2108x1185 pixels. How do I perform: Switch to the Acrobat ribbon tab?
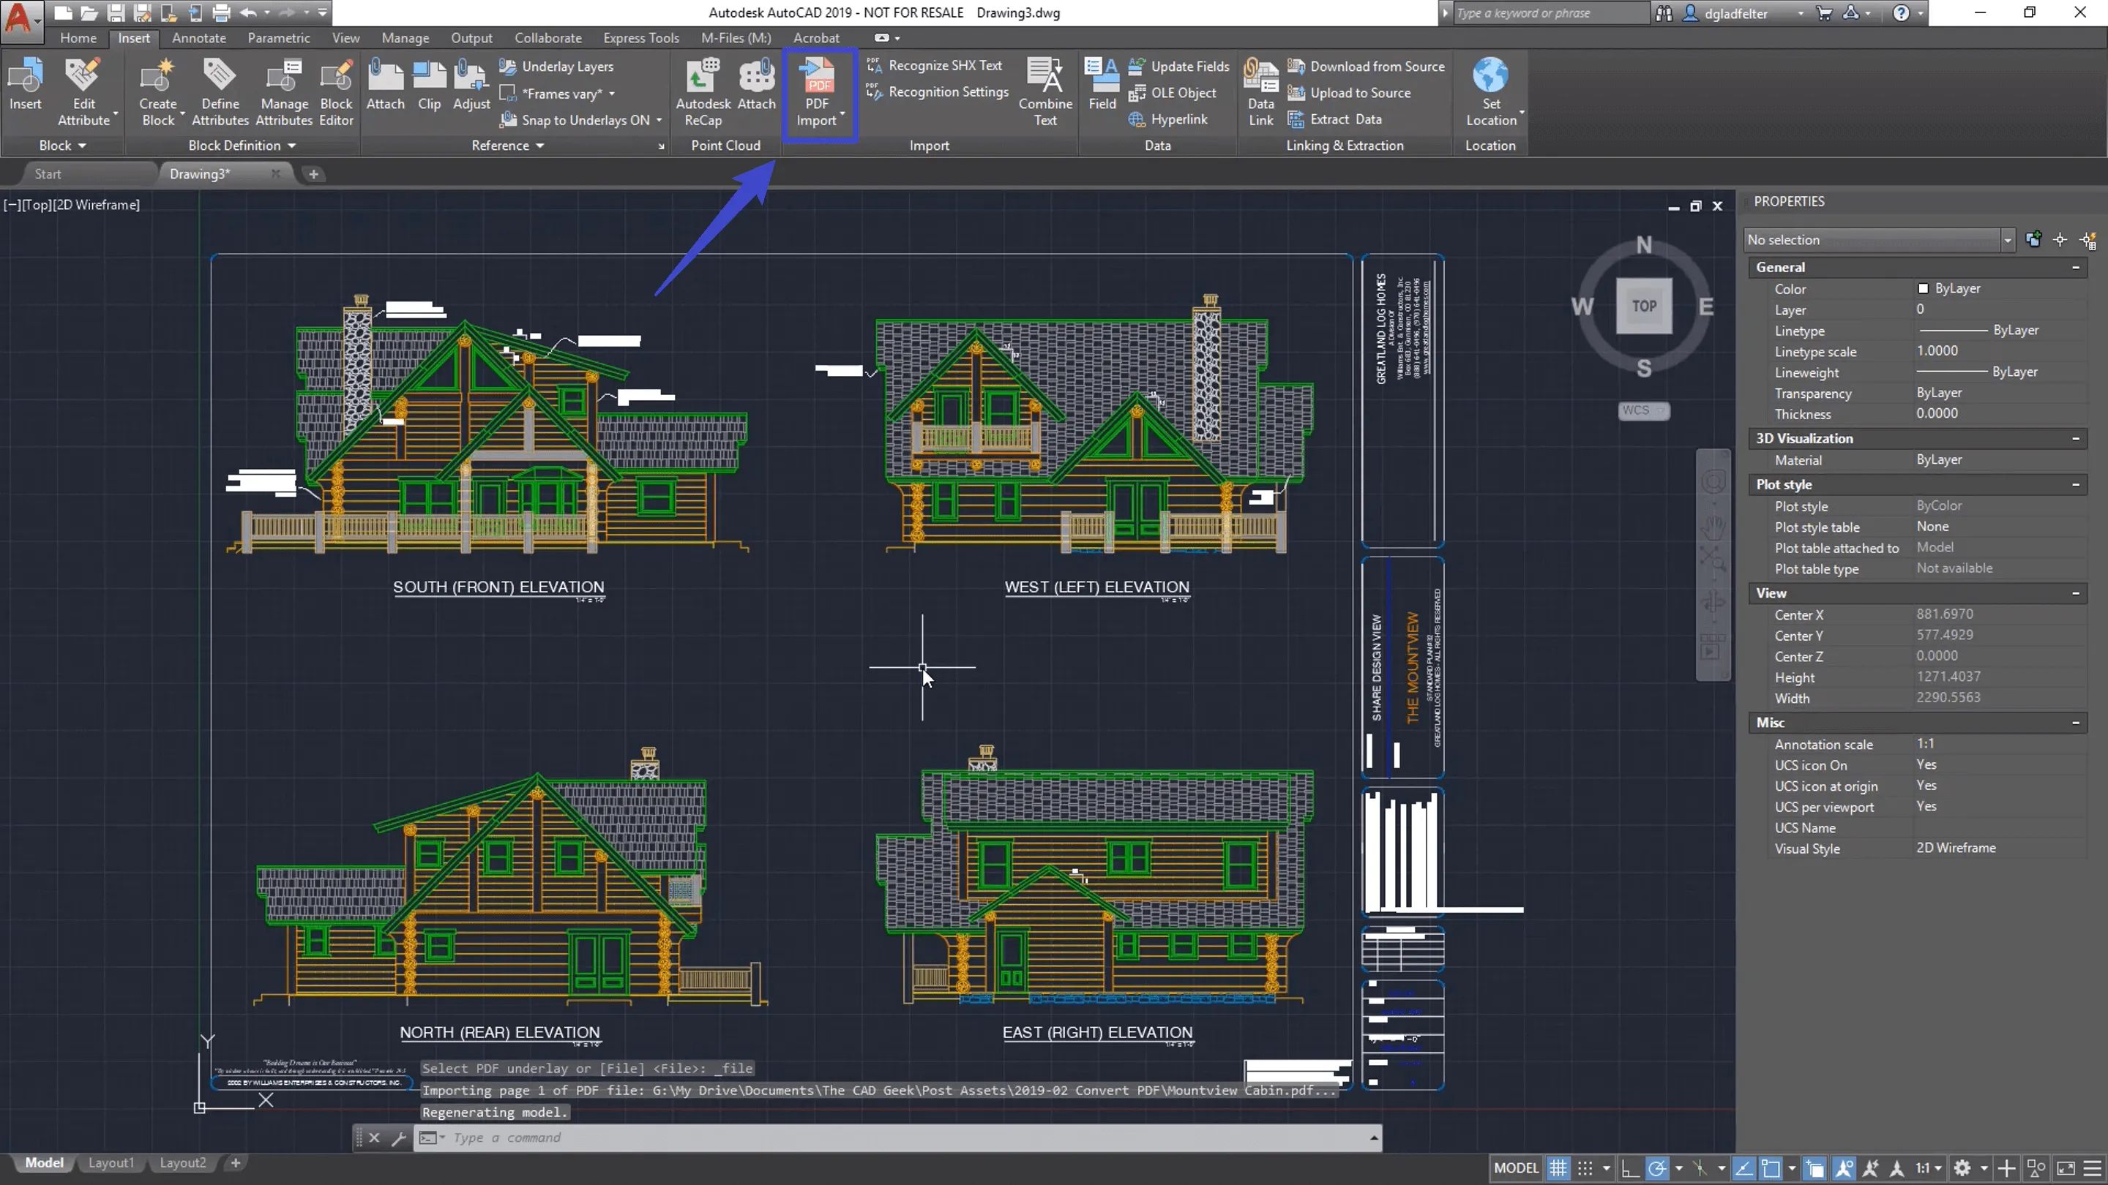click(815, 37)
